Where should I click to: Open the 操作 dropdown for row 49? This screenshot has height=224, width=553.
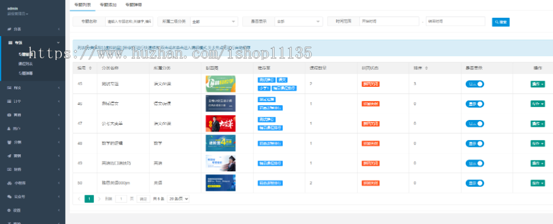click(538, 163)
